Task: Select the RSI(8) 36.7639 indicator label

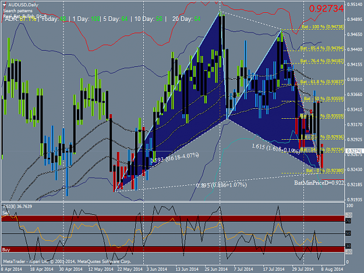Action: [x=17, y=207]
